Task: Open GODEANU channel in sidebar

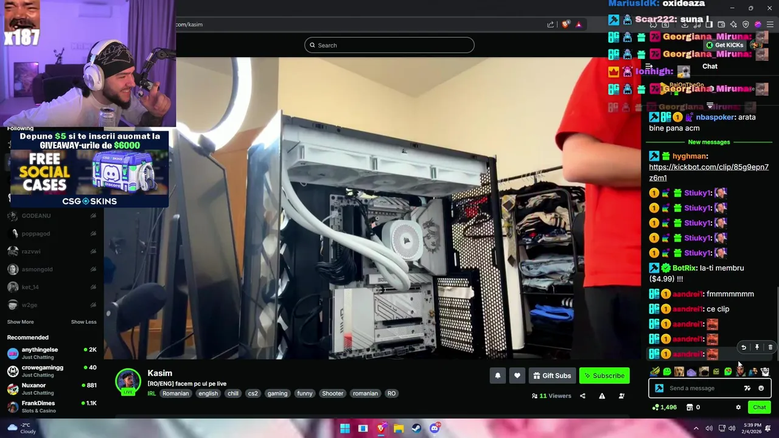Action: pos(52,216)
